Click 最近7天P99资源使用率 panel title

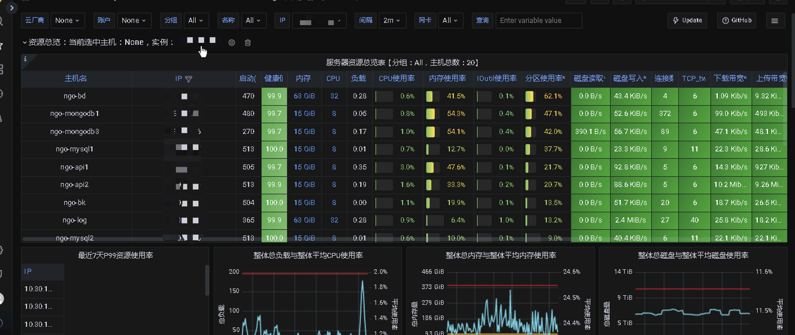tap(115, 256)
